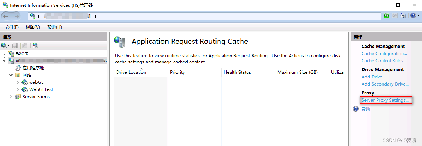Expand the Server Farms node
422x146 pixels.
(x=11, y=97)
